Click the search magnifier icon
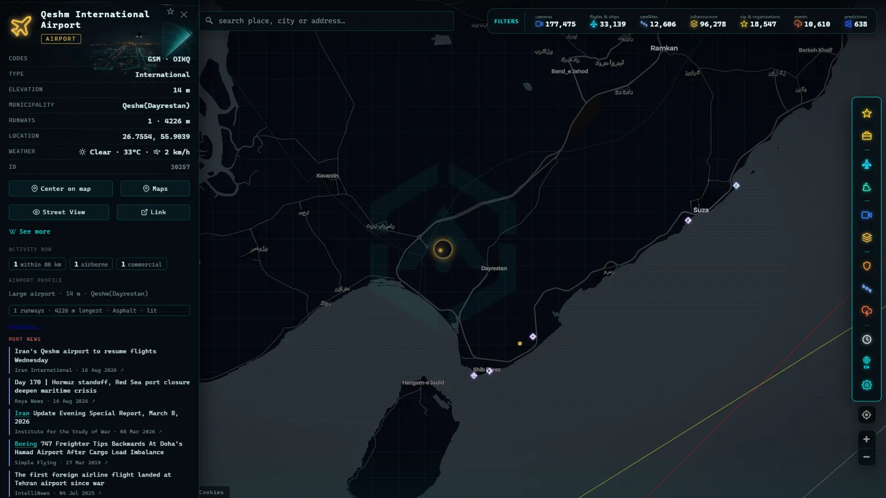 click(x=209, y=21)
